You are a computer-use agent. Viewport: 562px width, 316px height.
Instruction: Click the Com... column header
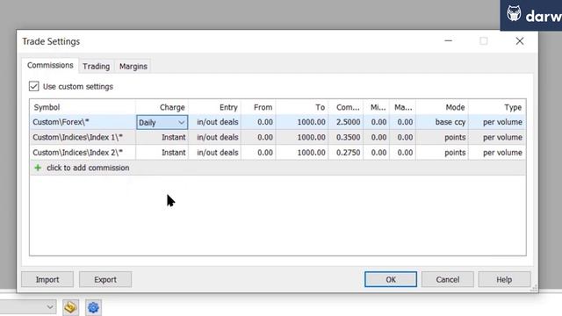[346, 107]
